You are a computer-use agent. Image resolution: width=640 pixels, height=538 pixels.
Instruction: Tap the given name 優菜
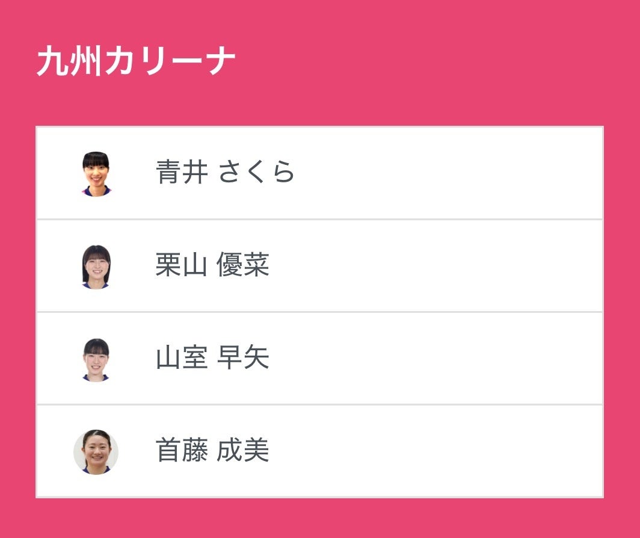(243, 265)
